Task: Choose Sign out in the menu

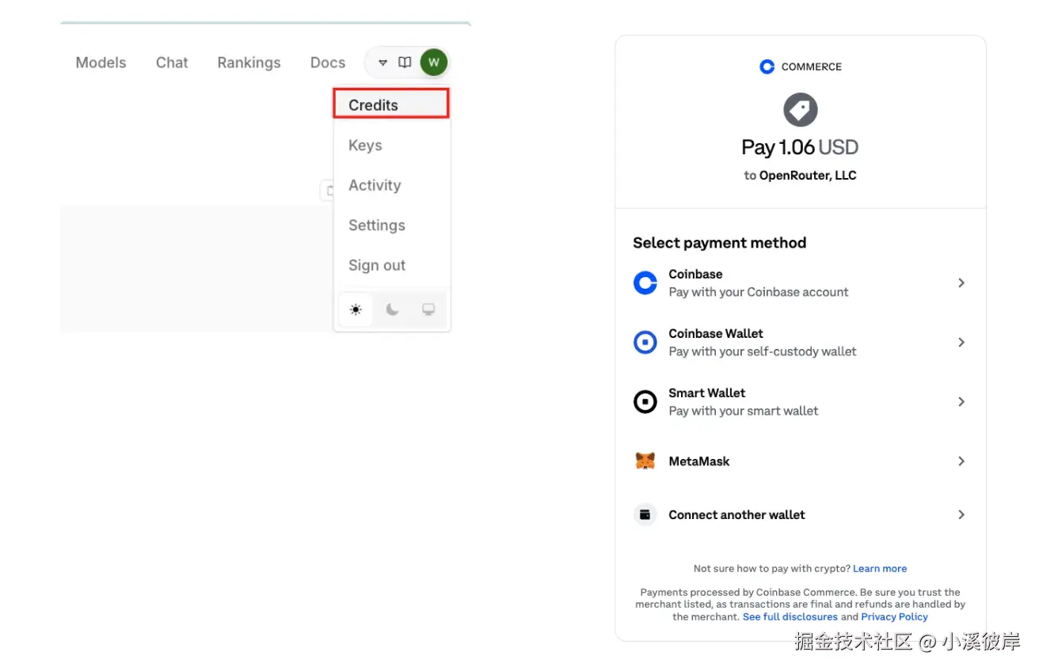Action: click(x=377, y=265)
